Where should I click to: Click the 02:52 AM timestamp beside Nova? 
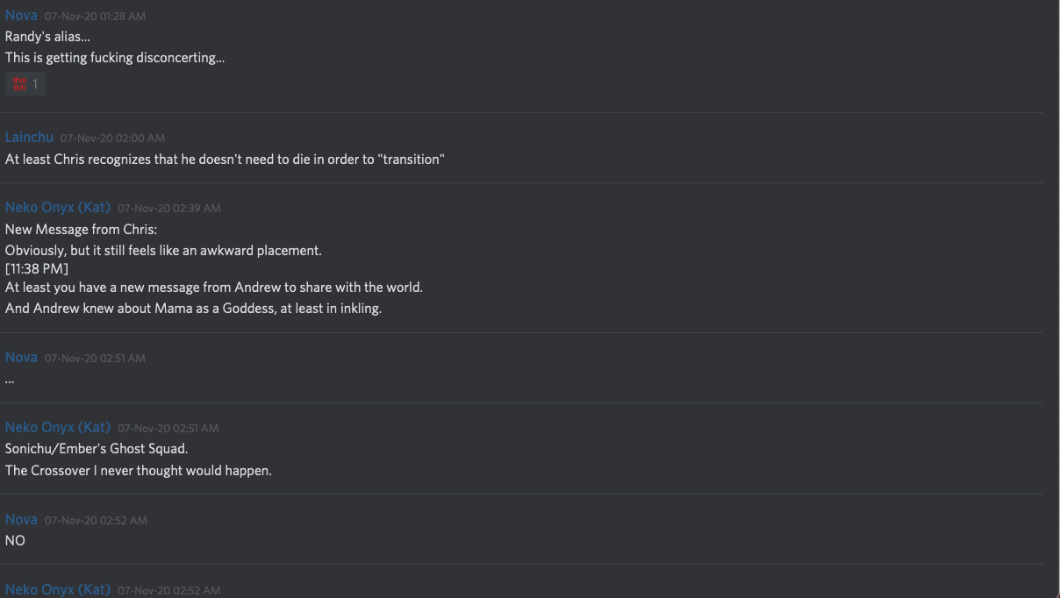[96, 521]
